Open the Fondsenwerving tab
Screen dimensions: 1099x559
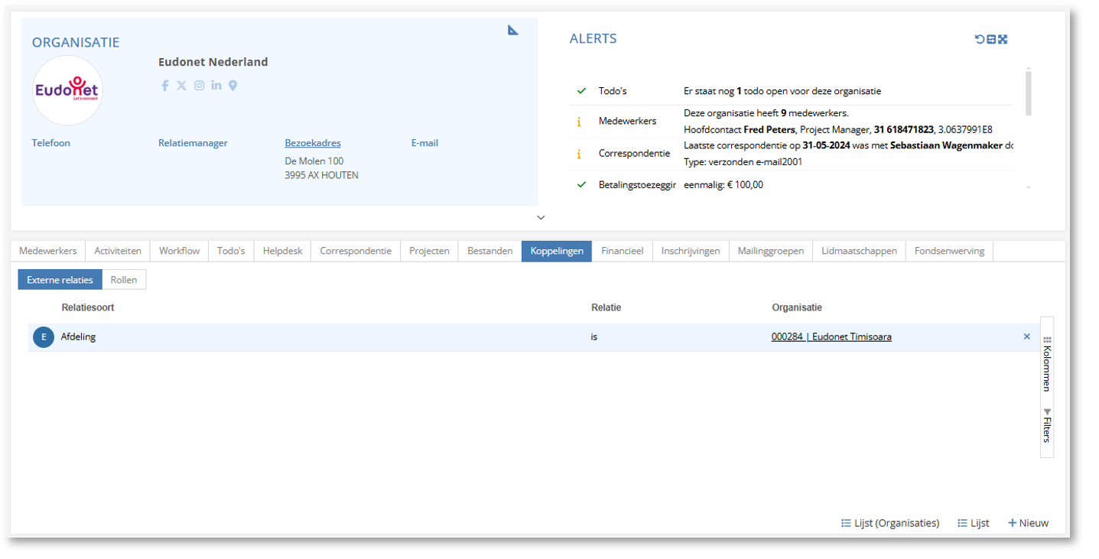(x=949, y=251)
